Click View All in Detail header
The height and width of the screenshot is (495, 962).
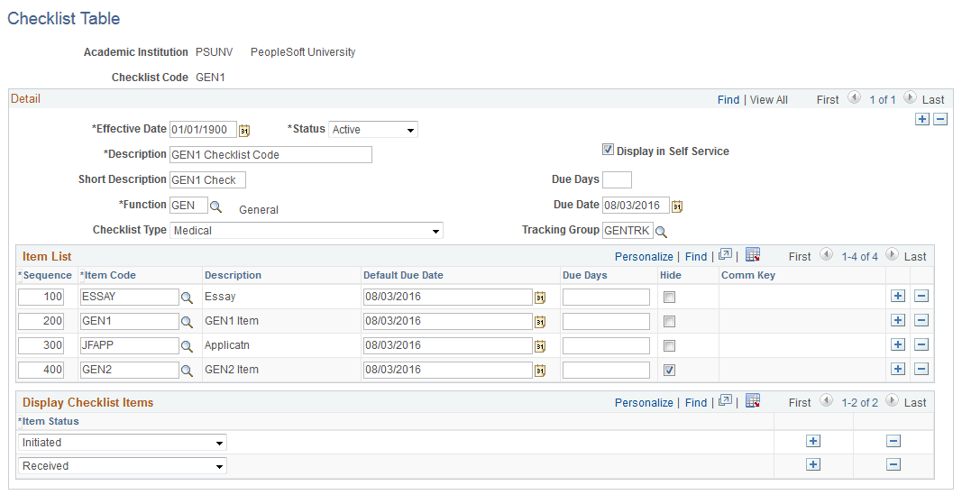769,100
